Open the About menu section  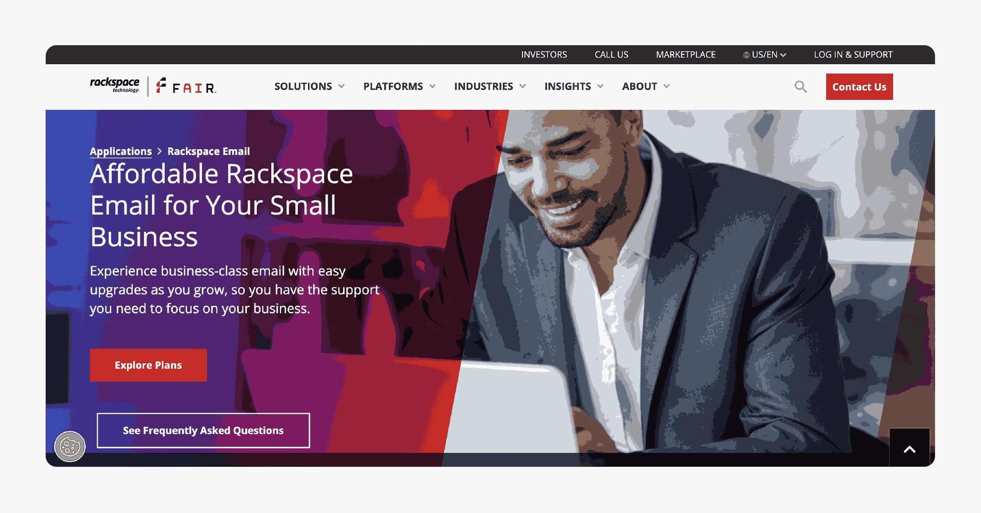click(644, 86)
